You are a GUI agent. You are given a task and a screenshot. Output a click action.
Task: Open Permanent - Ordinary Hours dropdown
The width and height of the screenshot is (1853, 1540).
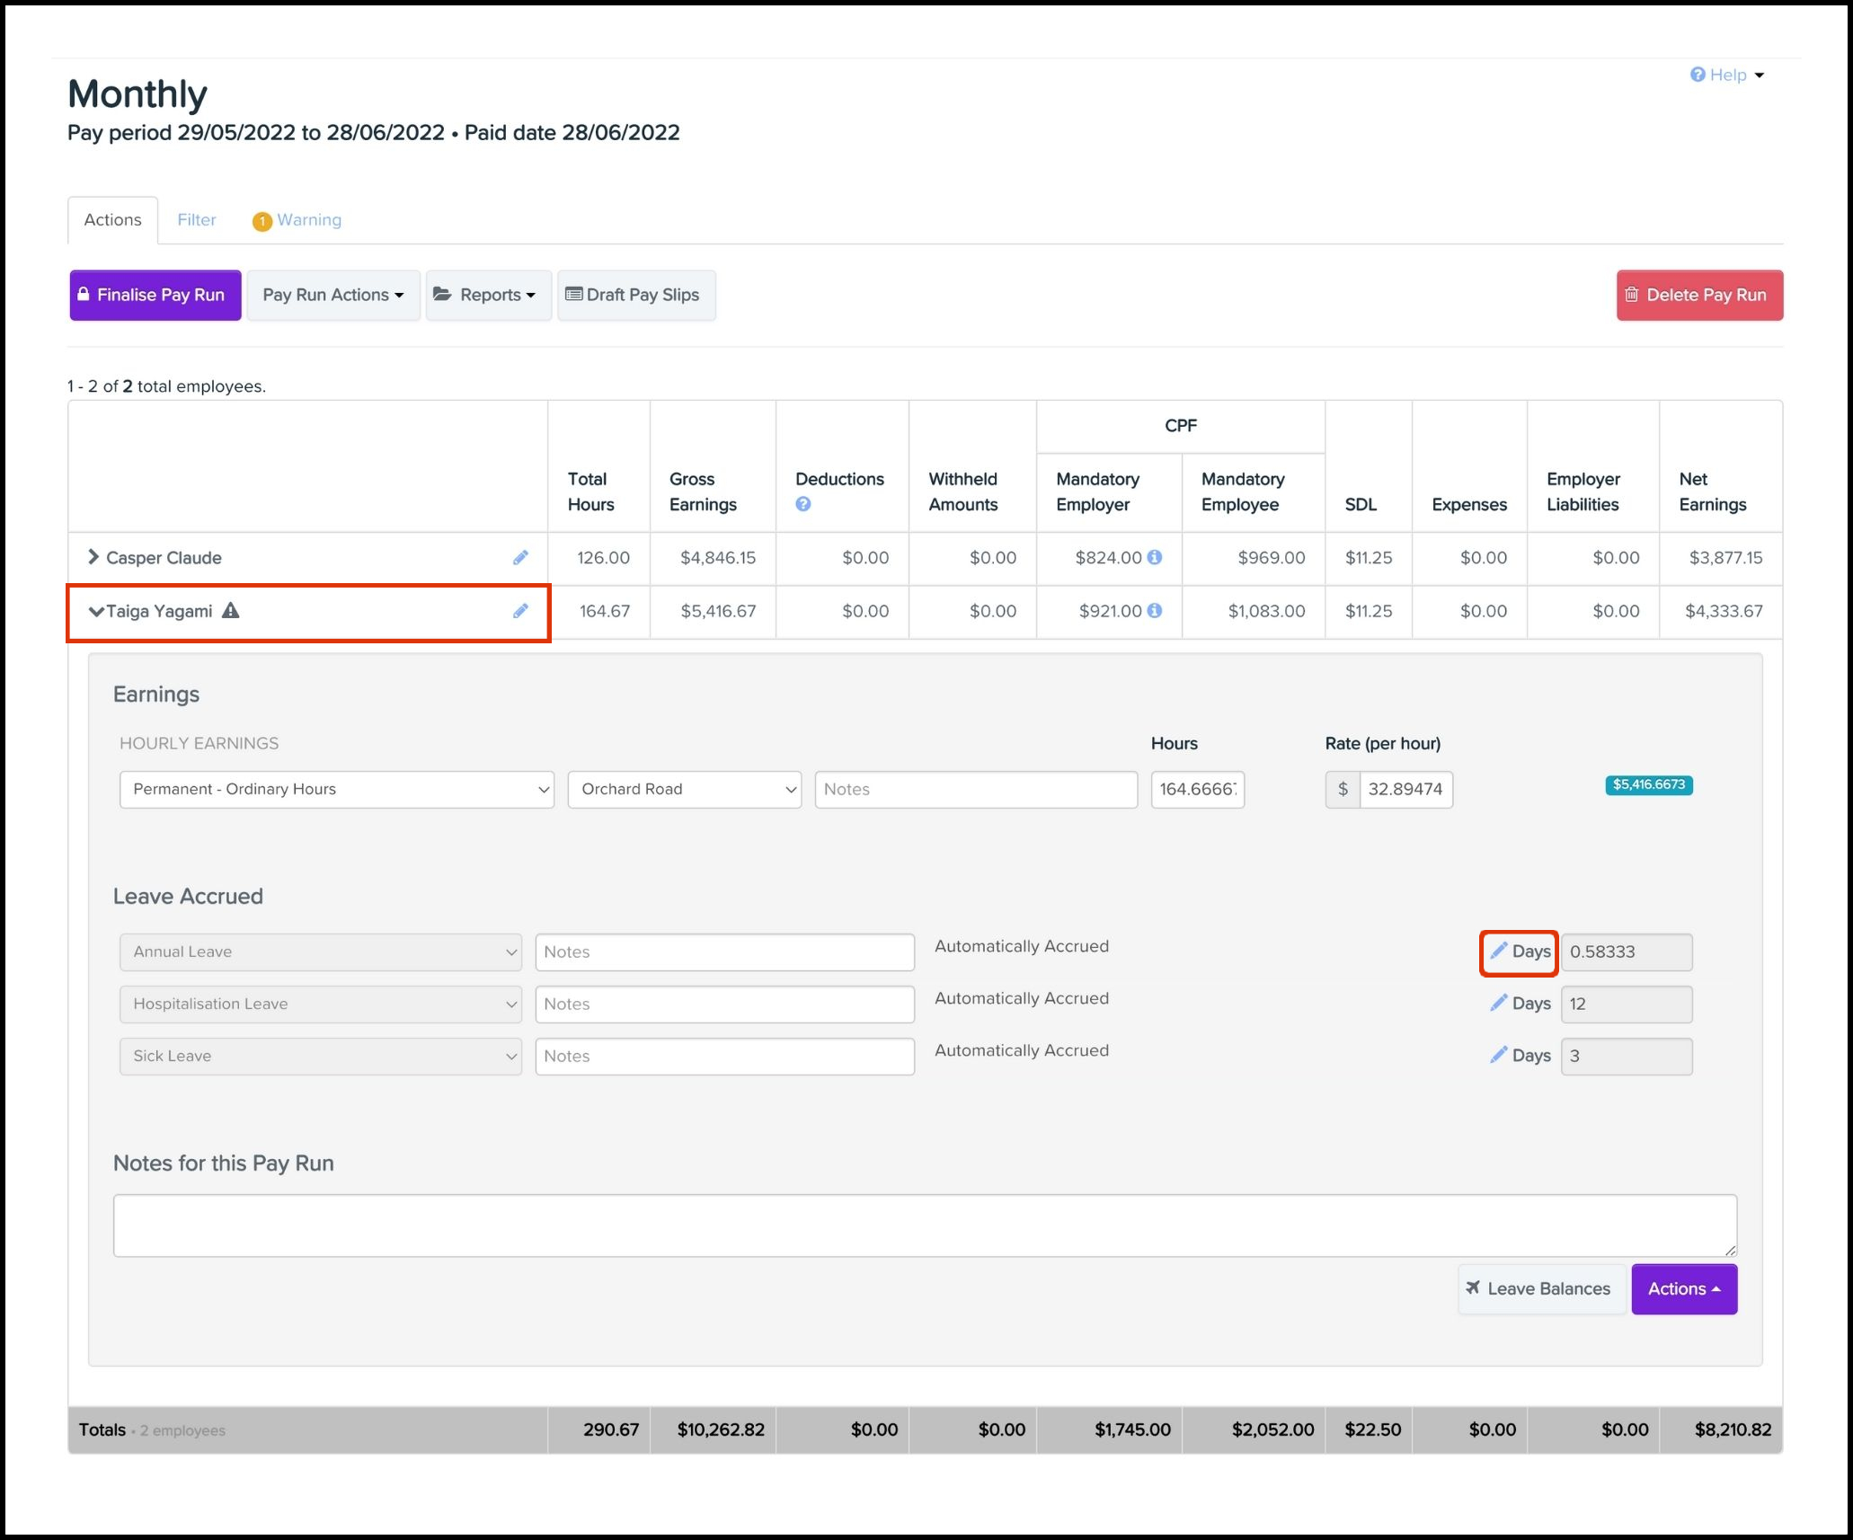(x=337, y=789)
